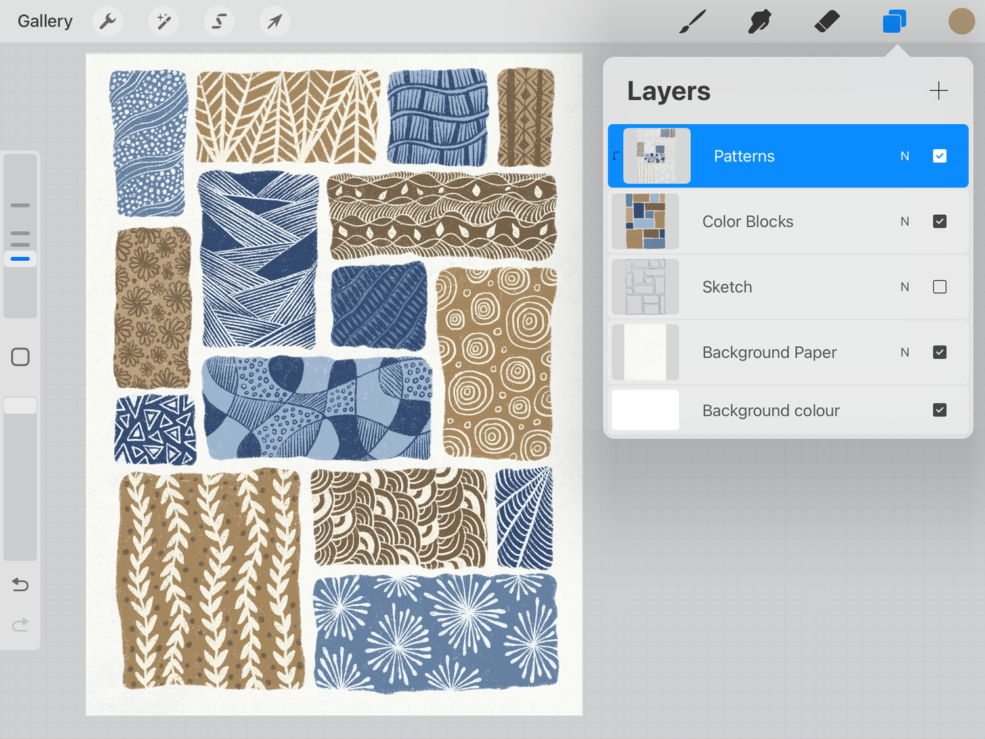The image size is (985, 739).
Task: Toggle visibility of the Sketch layer
Action: pos(940,287)
